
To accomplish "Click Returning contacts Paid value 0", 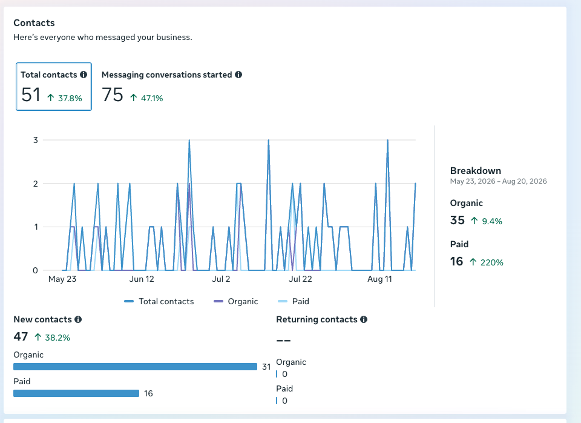I will click(x=284, y=401).
